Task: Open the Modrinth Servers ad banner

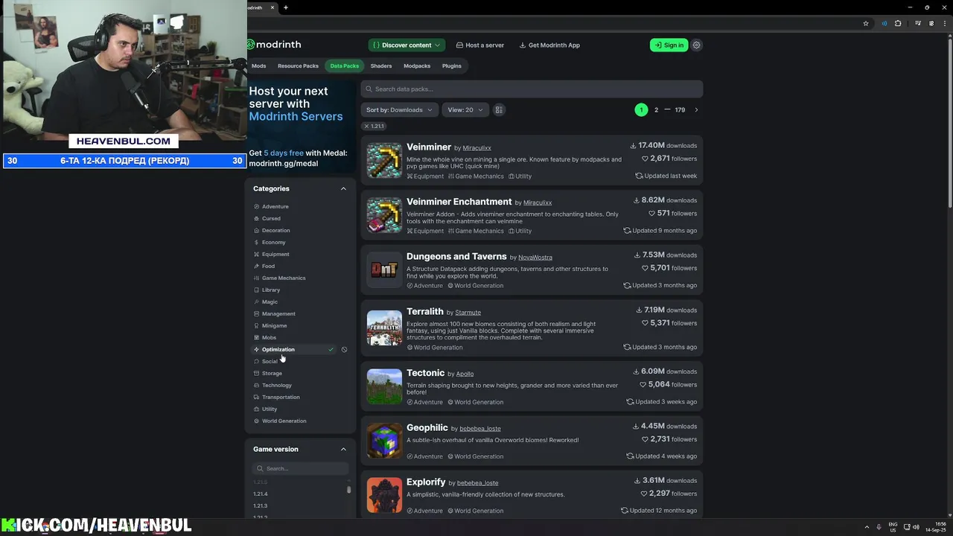Action: 301,127
